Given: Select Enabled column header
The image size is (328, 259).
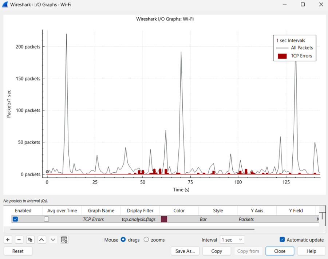Looking at the screenshot, I should point(23,211).
